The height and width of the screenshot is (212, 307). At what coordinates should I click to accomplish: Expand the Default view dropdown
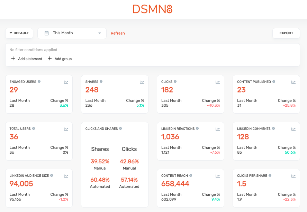(19, 33)
